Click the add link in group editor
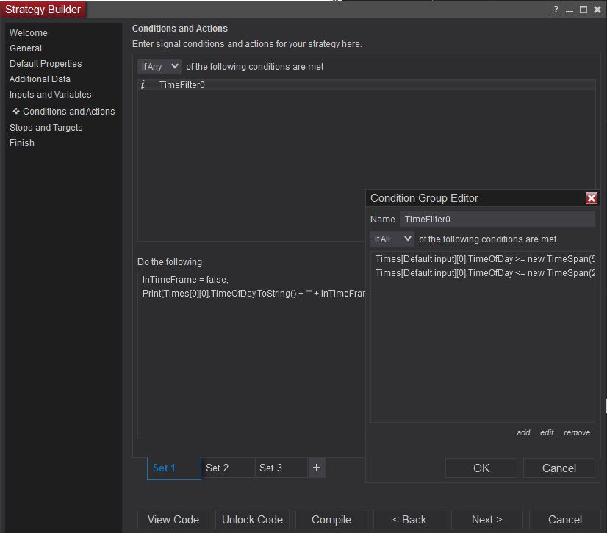 pos(523,432)
